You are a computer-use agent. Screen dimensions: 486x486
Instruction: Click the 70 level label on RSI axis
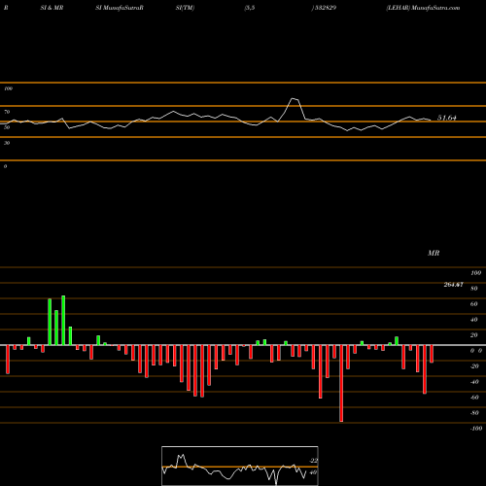coord(7,112)
